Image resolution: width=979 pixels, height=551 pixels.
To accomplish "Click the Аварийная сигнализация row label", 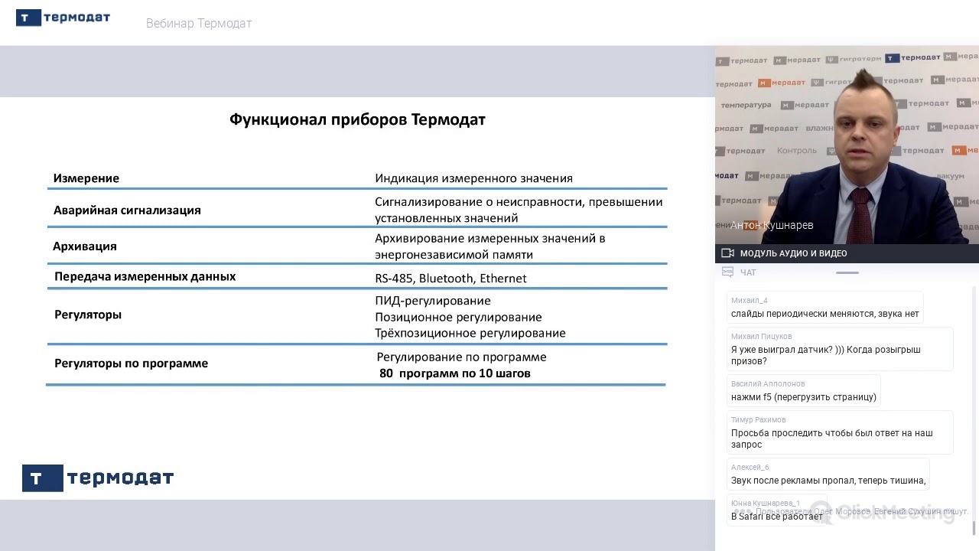I will tap(127, 210).
